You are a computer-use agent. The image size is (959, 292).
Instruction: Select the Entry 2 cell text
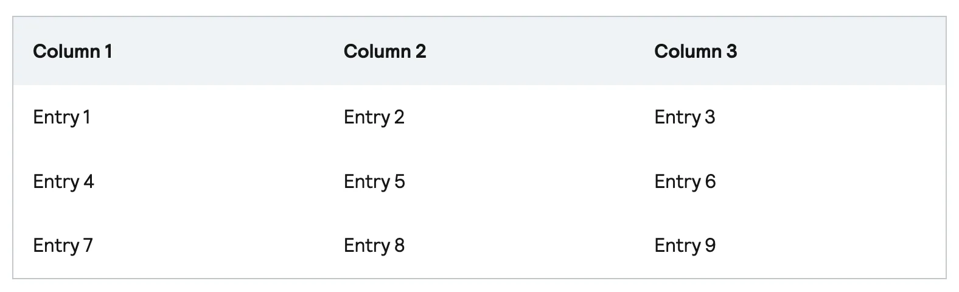tap(374, 117)
